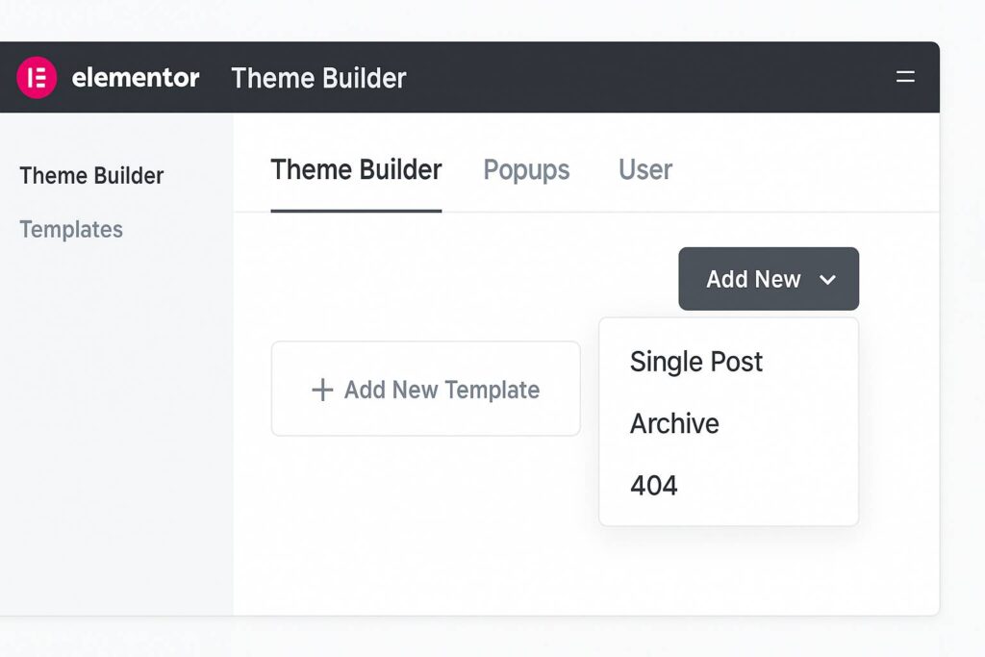This screenshot has height=657, width=985.
Task: Click the plus icon on the template card
Action: [322, 390]
